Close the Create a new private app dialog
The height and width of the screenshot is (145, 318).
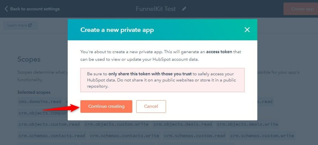(x=247, y=30)
